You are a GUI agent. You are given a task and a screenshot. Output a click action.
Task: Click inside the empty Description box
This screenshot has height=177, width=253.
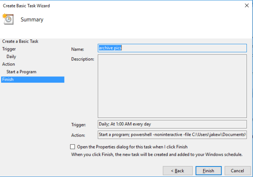(172, 86)
